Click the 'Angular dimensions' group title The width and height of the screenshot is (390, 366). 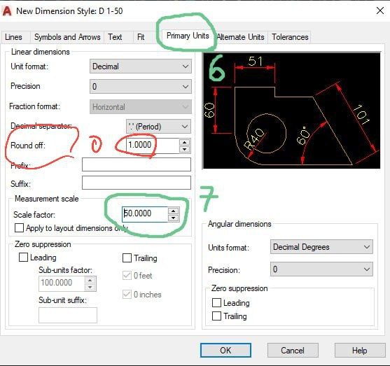click(x=239, y=224)
